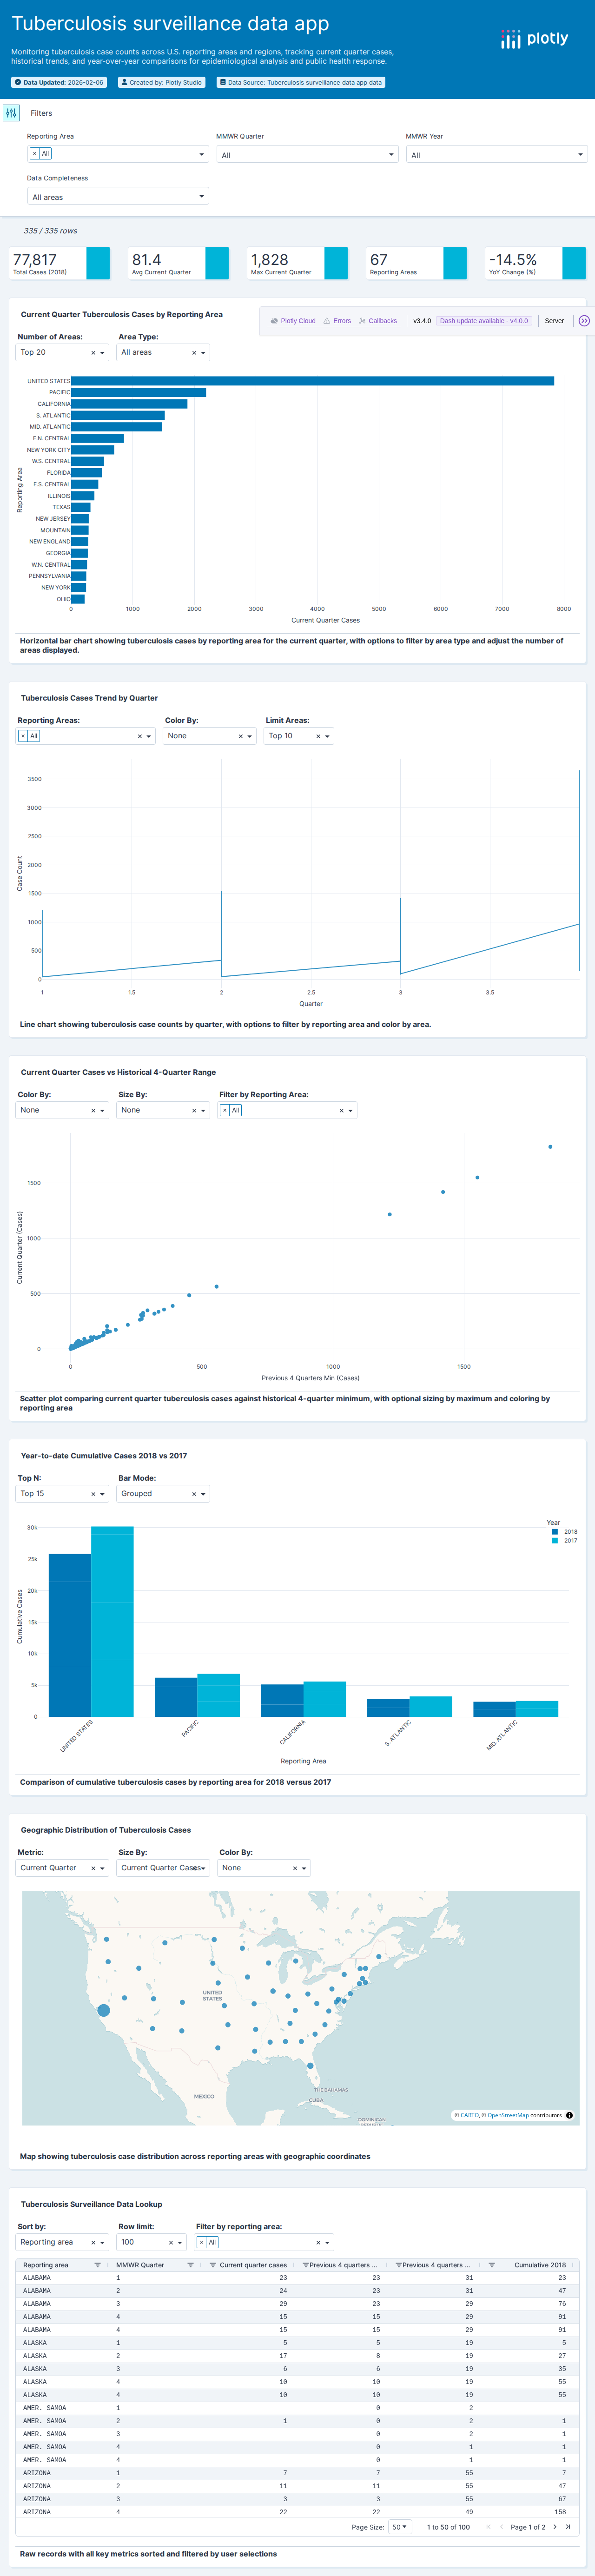Click the Errors button in dev toolbar

click(x=336, y=321)
